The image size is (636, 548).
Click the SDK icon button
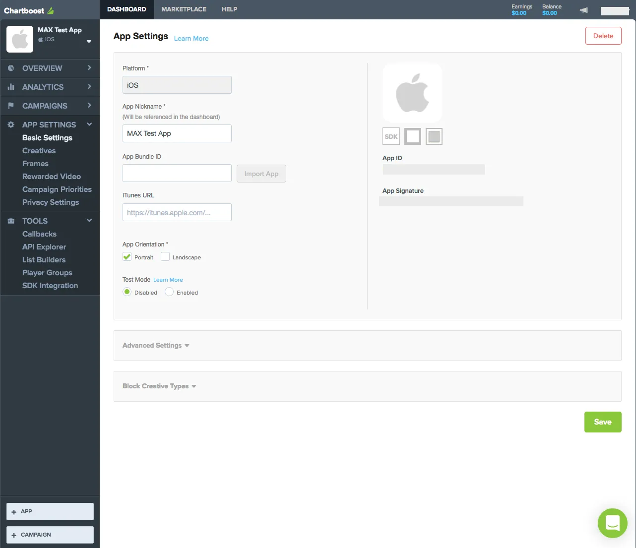coord(391,136)
